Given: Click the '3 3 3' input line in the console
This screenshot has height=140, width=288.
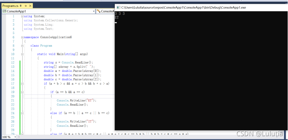Looking at the screenshot, I should click(x=120, y=14).
